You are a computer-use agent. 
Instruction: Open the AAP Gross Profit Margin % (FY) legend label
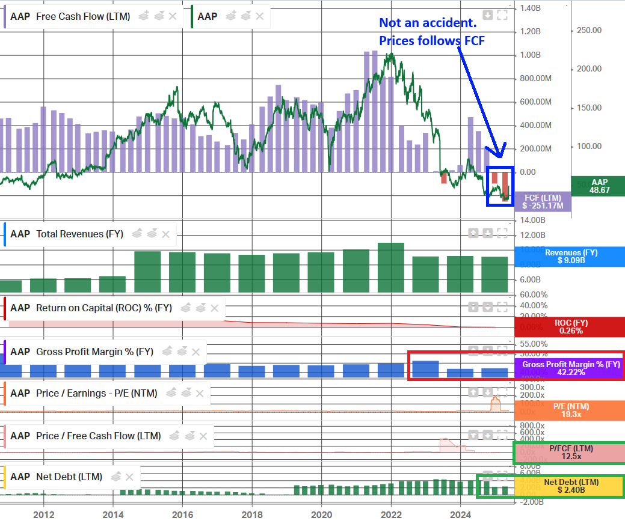pos(82,352)
